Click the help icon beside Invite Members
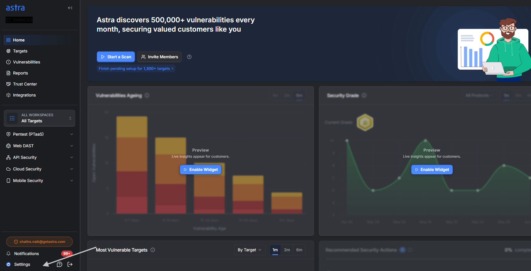This screenshot has height=271, width=531. 189,57
